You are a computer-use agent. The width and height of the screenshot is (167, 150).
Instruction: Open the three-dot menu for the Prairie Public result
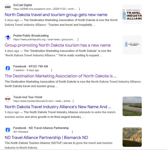point(78,39)
